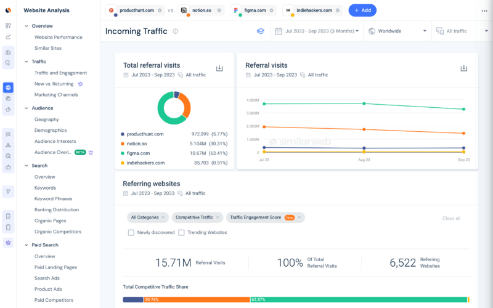Open Organic Competitors page
Viewport: 493px width, 308px height.
[x=58, y=232]
